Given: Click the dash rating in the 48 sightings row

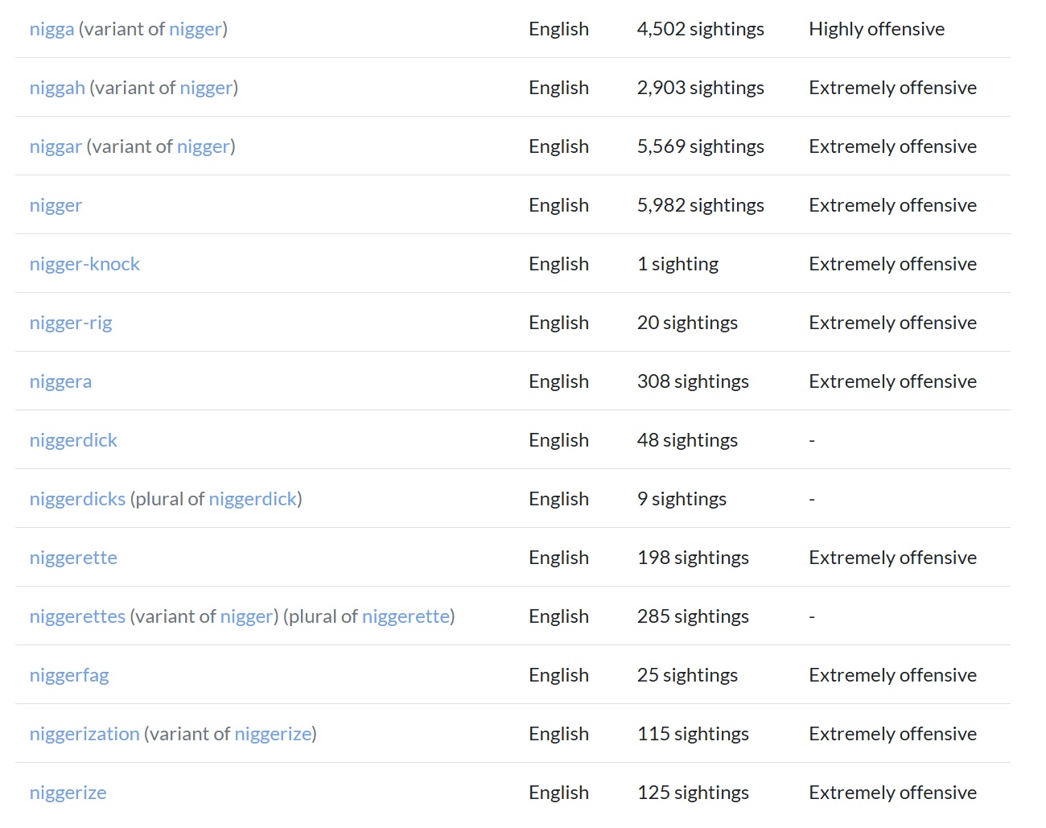Looking at the screenshot, I should (x=812, y=441).
